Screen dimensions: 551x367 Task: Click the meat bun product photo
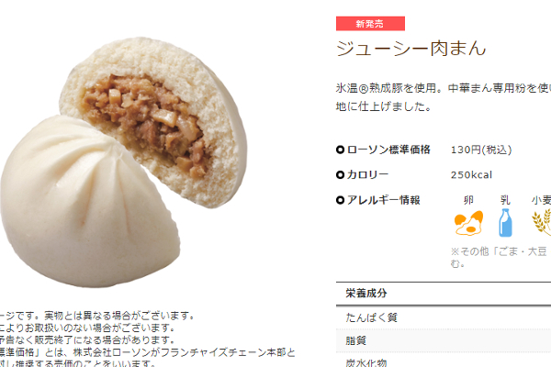(x=124, y=161)
